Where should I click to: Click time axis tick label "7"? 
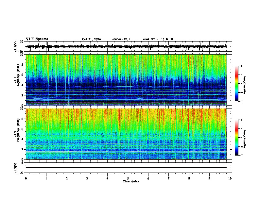point(169,178)
